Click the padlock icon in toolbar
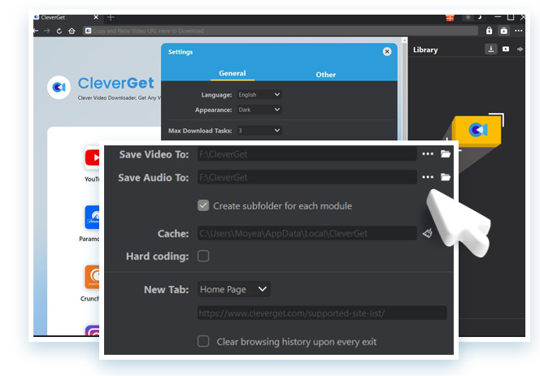The width and height of the screenshot is (540, 376). pos(489,31)
